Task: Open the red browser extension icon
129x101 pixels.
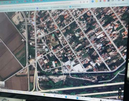Action: [104, 1]
